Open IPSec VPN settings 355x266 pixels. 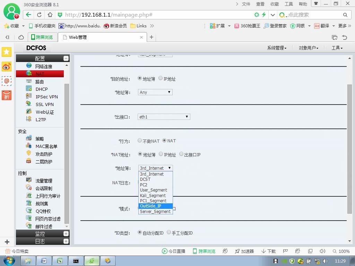[x=46, y=97]
